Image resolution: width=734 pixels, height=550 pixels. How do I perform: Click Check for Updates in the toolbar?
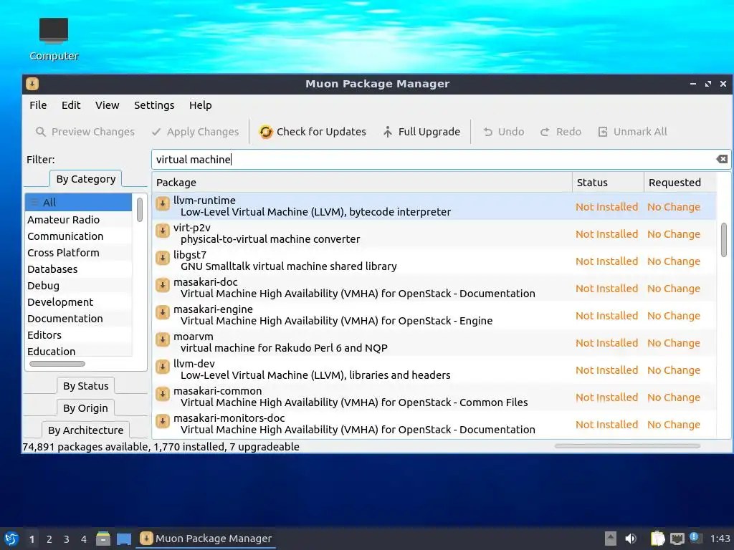313,132
